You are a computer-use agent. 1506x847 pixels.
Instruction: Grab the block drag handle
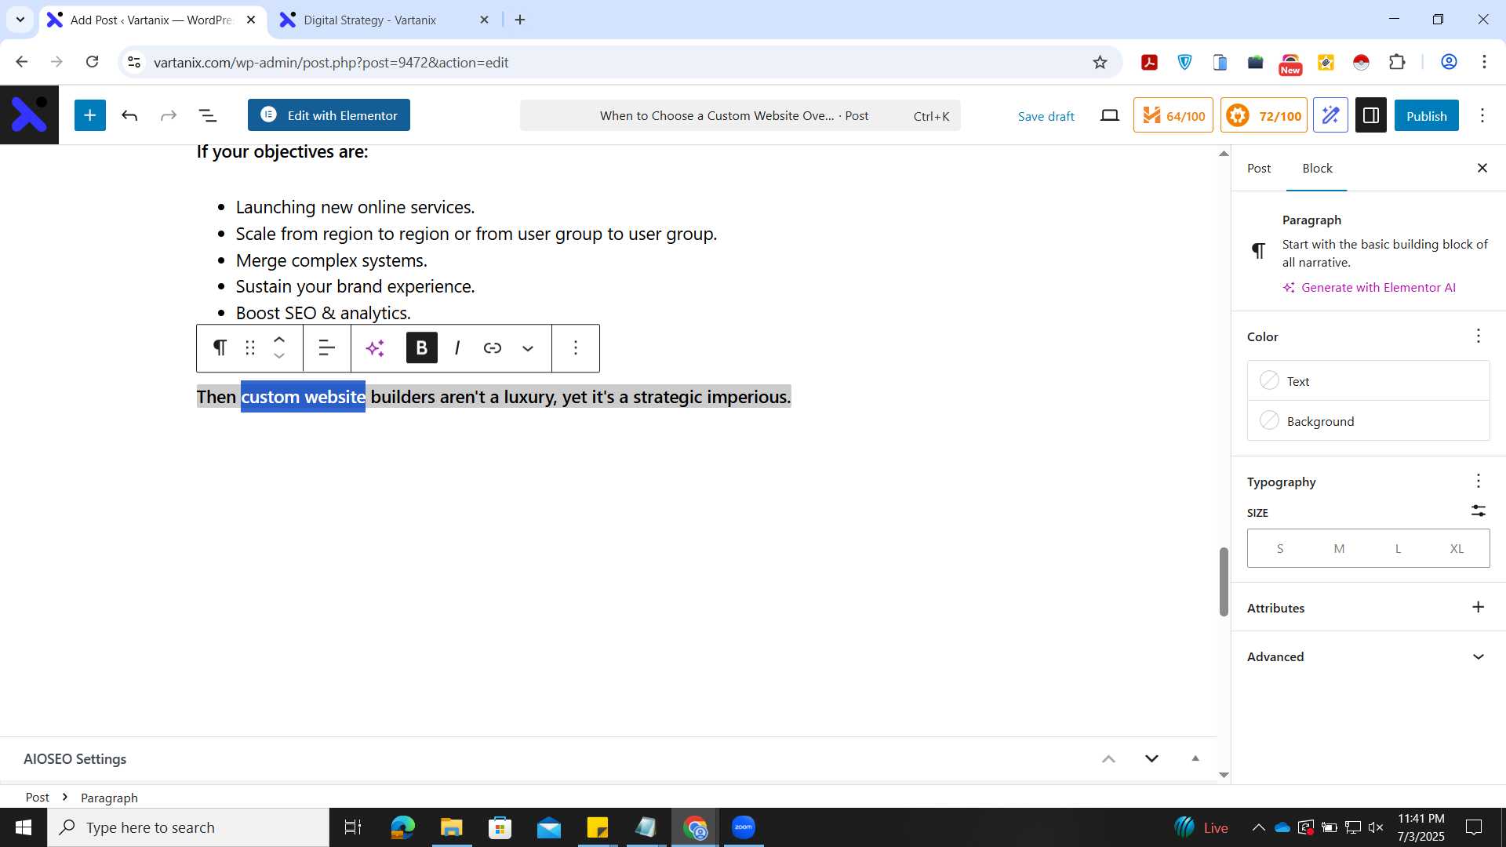(x=250, y=347)
